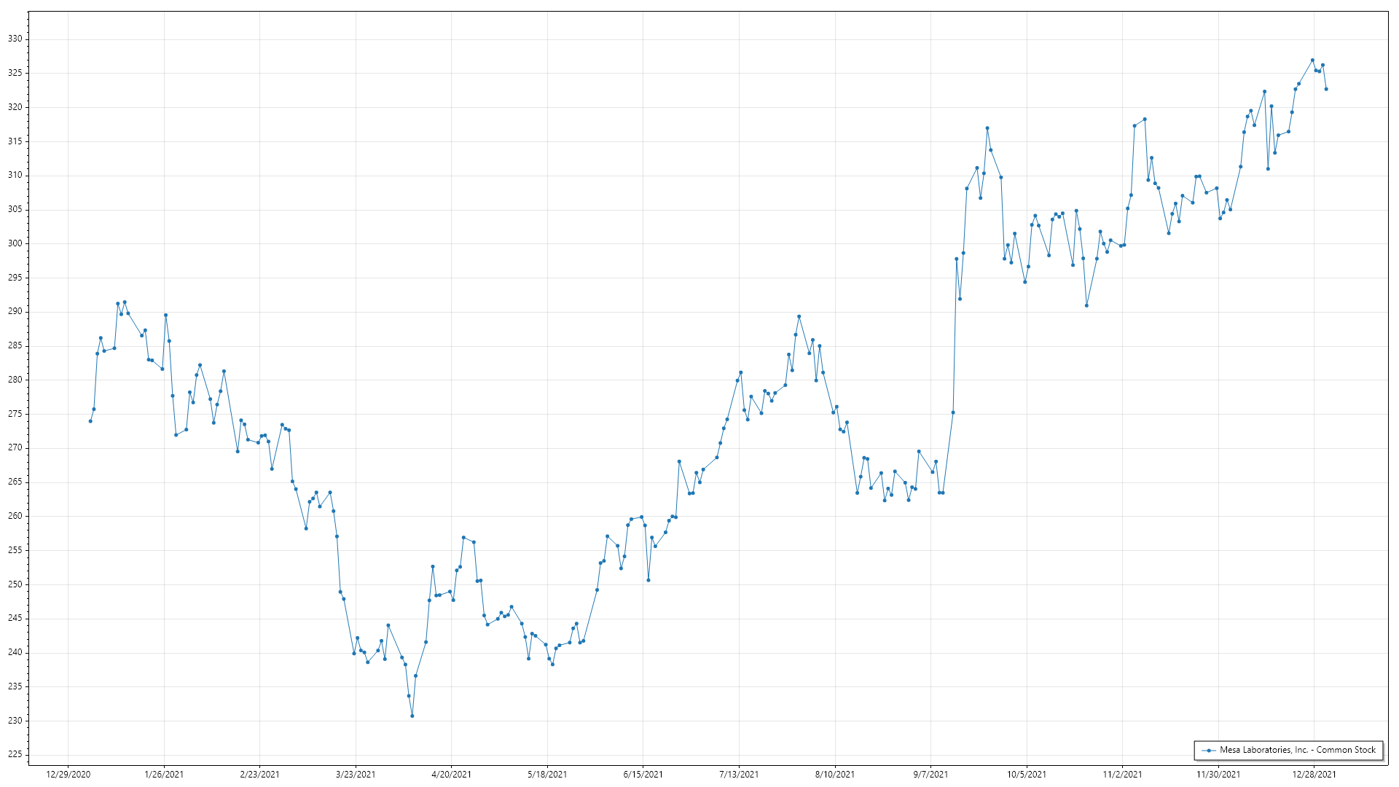The width and height of the screenshot is (1399, 787).
Task: Click the 330 y-axis value label
Action: (x=15, y=39)
